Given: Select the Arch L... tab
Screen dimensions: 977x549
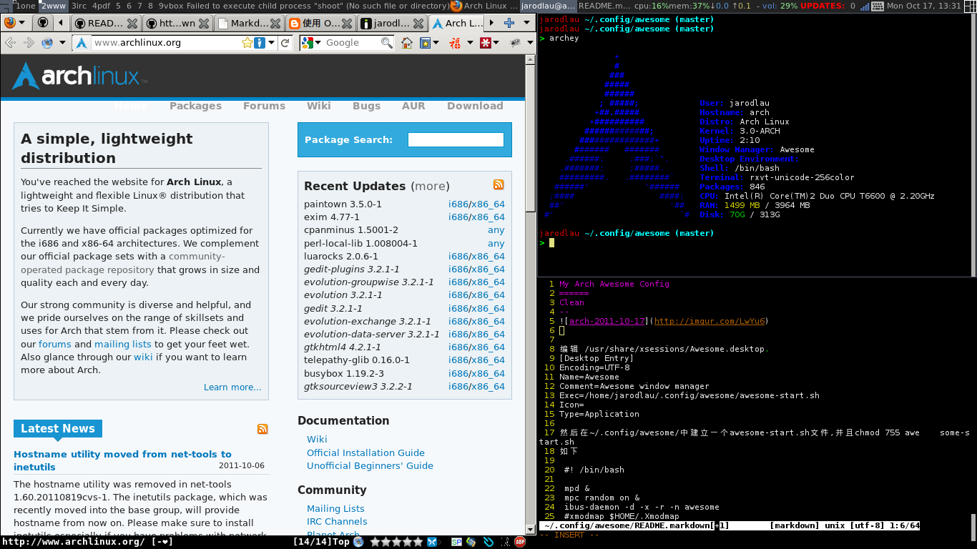Looking at the screenshot, I should pyautogui.click(x=458, y=23).
